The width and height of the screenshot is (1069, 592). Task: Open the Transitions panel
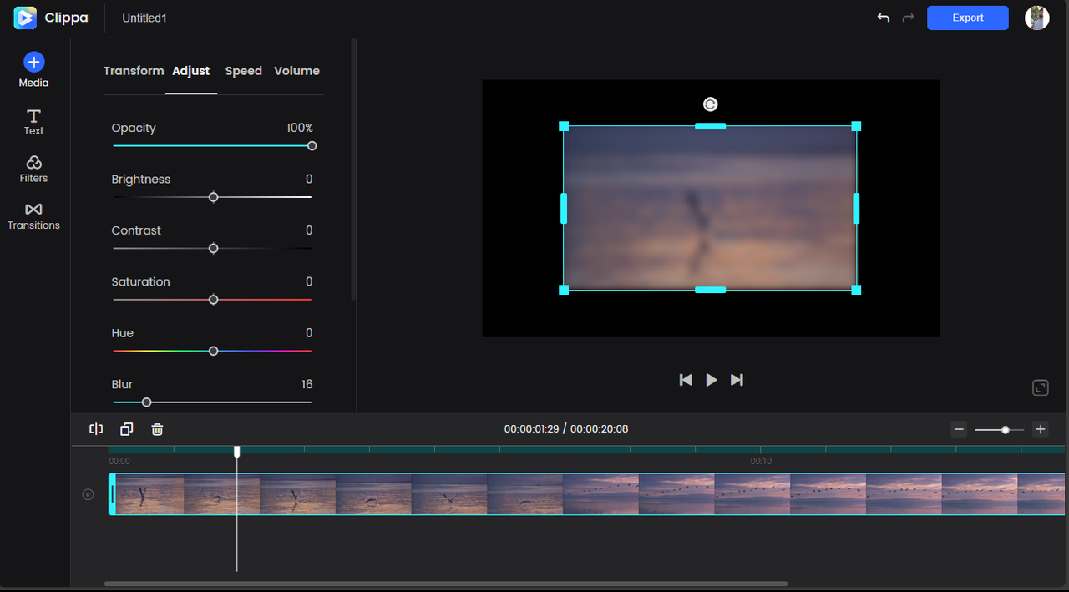coord(33,216)
